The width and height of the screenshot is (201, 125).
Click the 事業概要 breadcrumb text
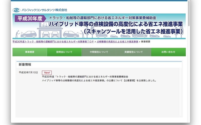coord(145,42)
